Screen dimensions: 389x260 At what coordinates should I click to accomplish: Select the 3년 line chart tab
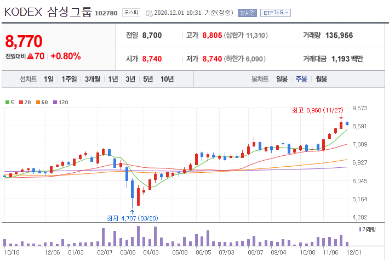tap(130, 79)
